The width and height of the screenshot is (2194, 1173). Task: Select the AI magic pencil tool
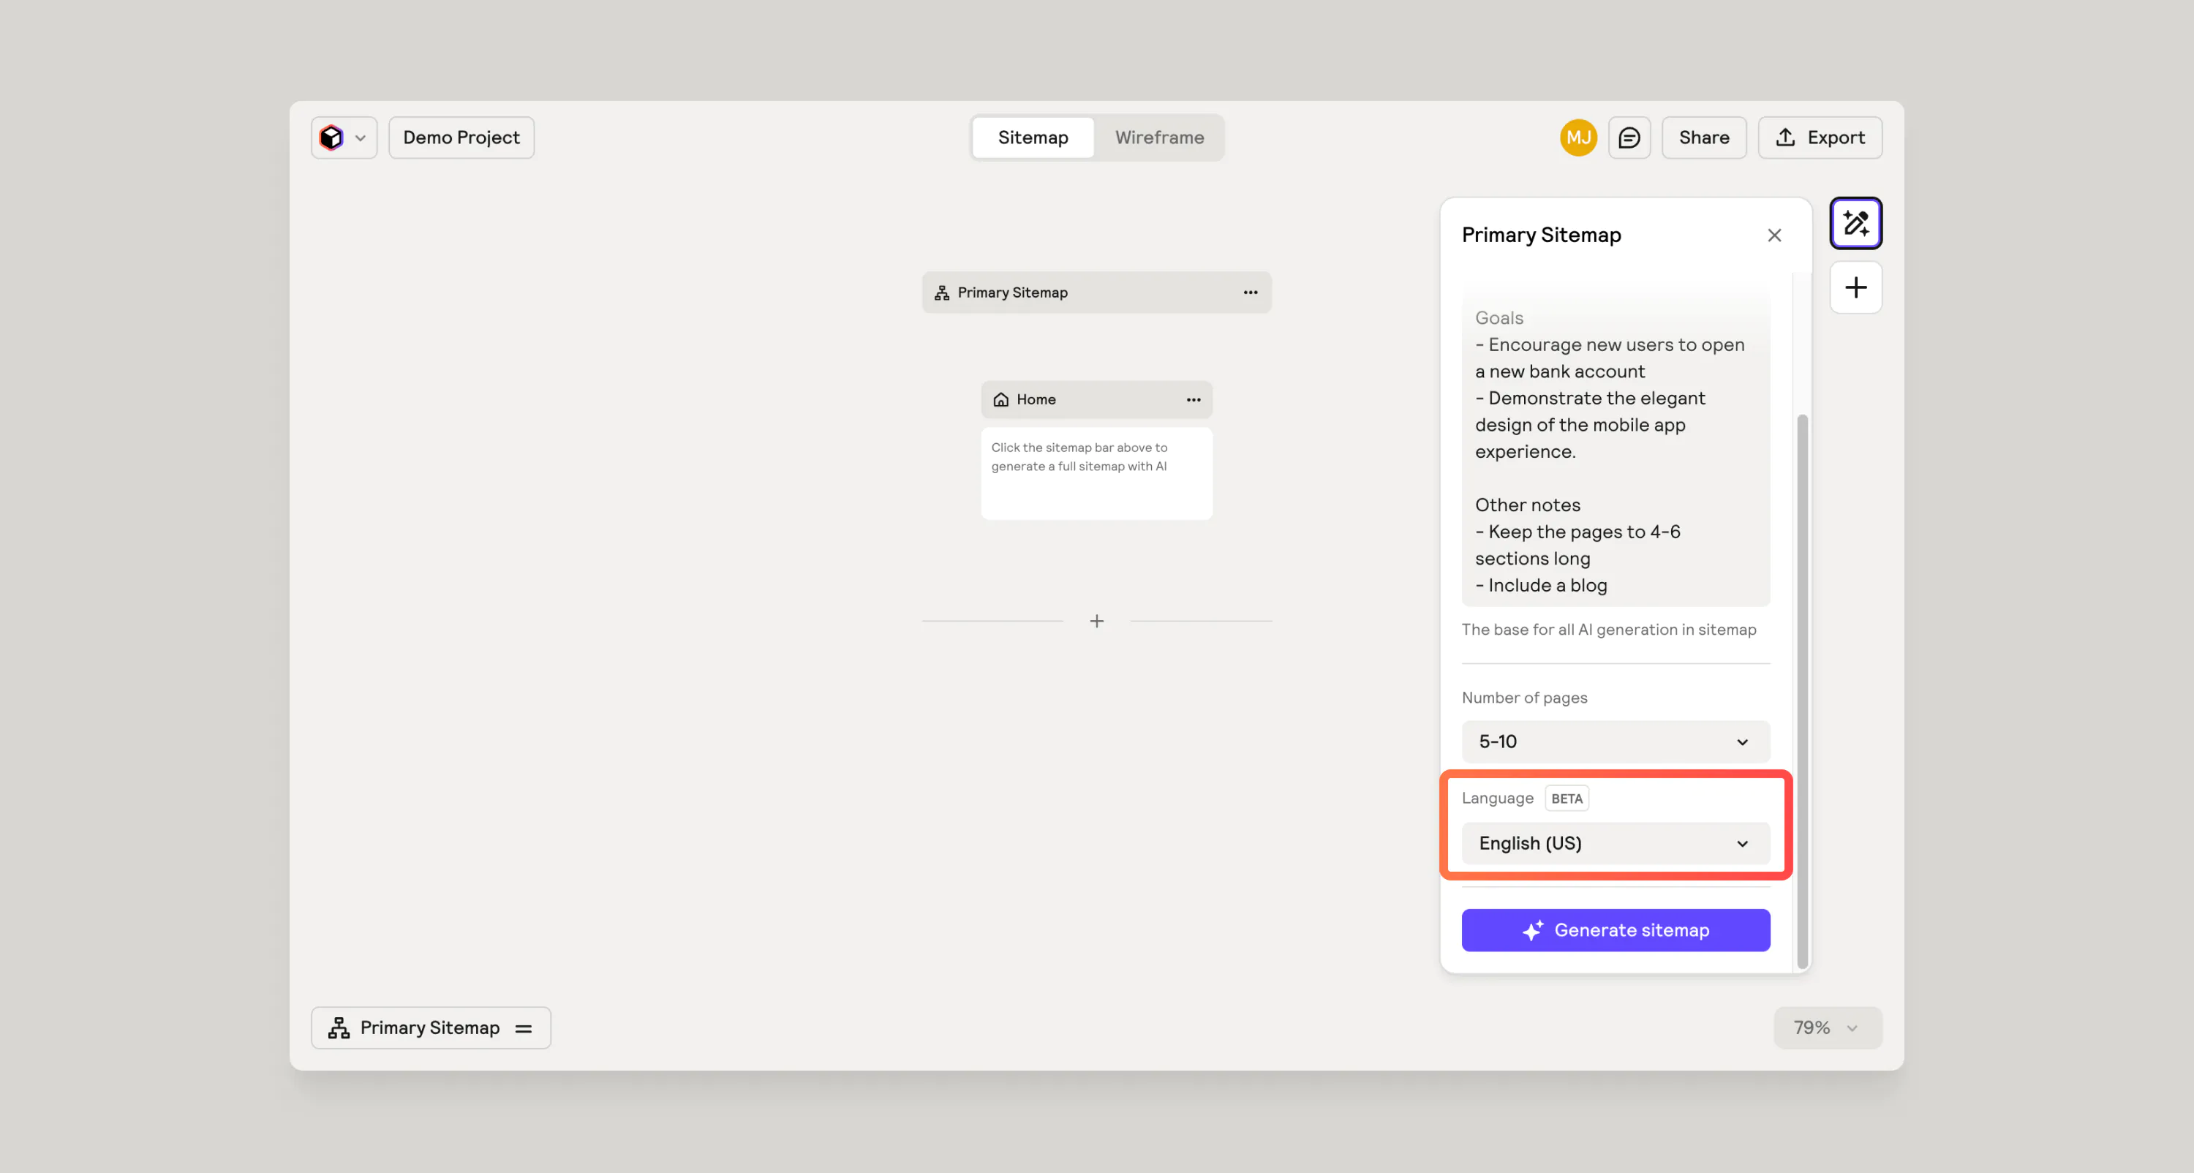[x=1856, y=222]
